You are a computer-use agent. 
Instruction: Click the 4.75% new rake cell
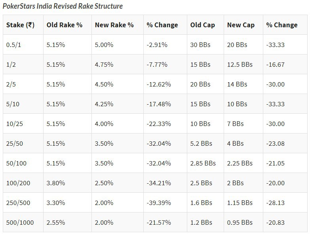pos(104,64)
